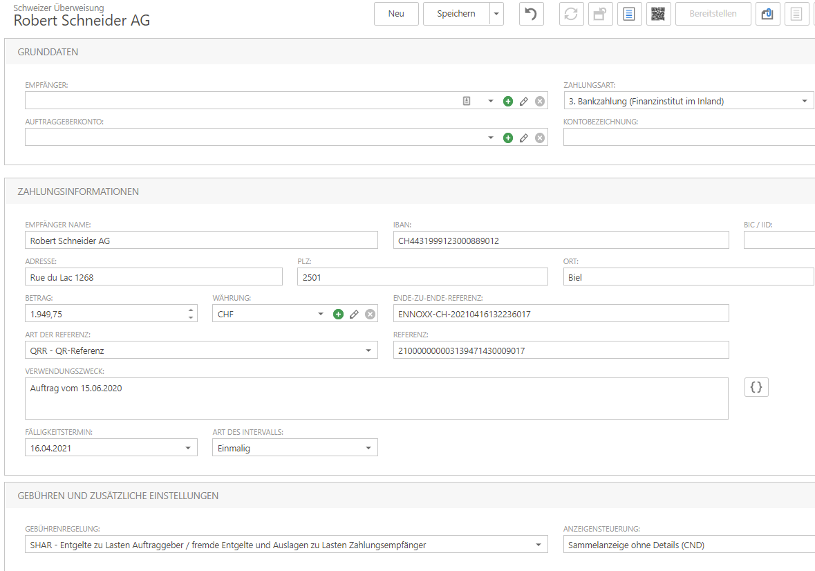Increase Betrag using the up stepper
The image size is (815, 571).
(191, 310)
